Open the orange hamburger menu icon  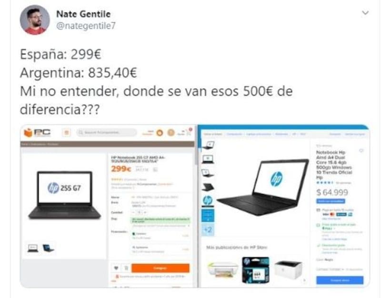tap(66, 133)
